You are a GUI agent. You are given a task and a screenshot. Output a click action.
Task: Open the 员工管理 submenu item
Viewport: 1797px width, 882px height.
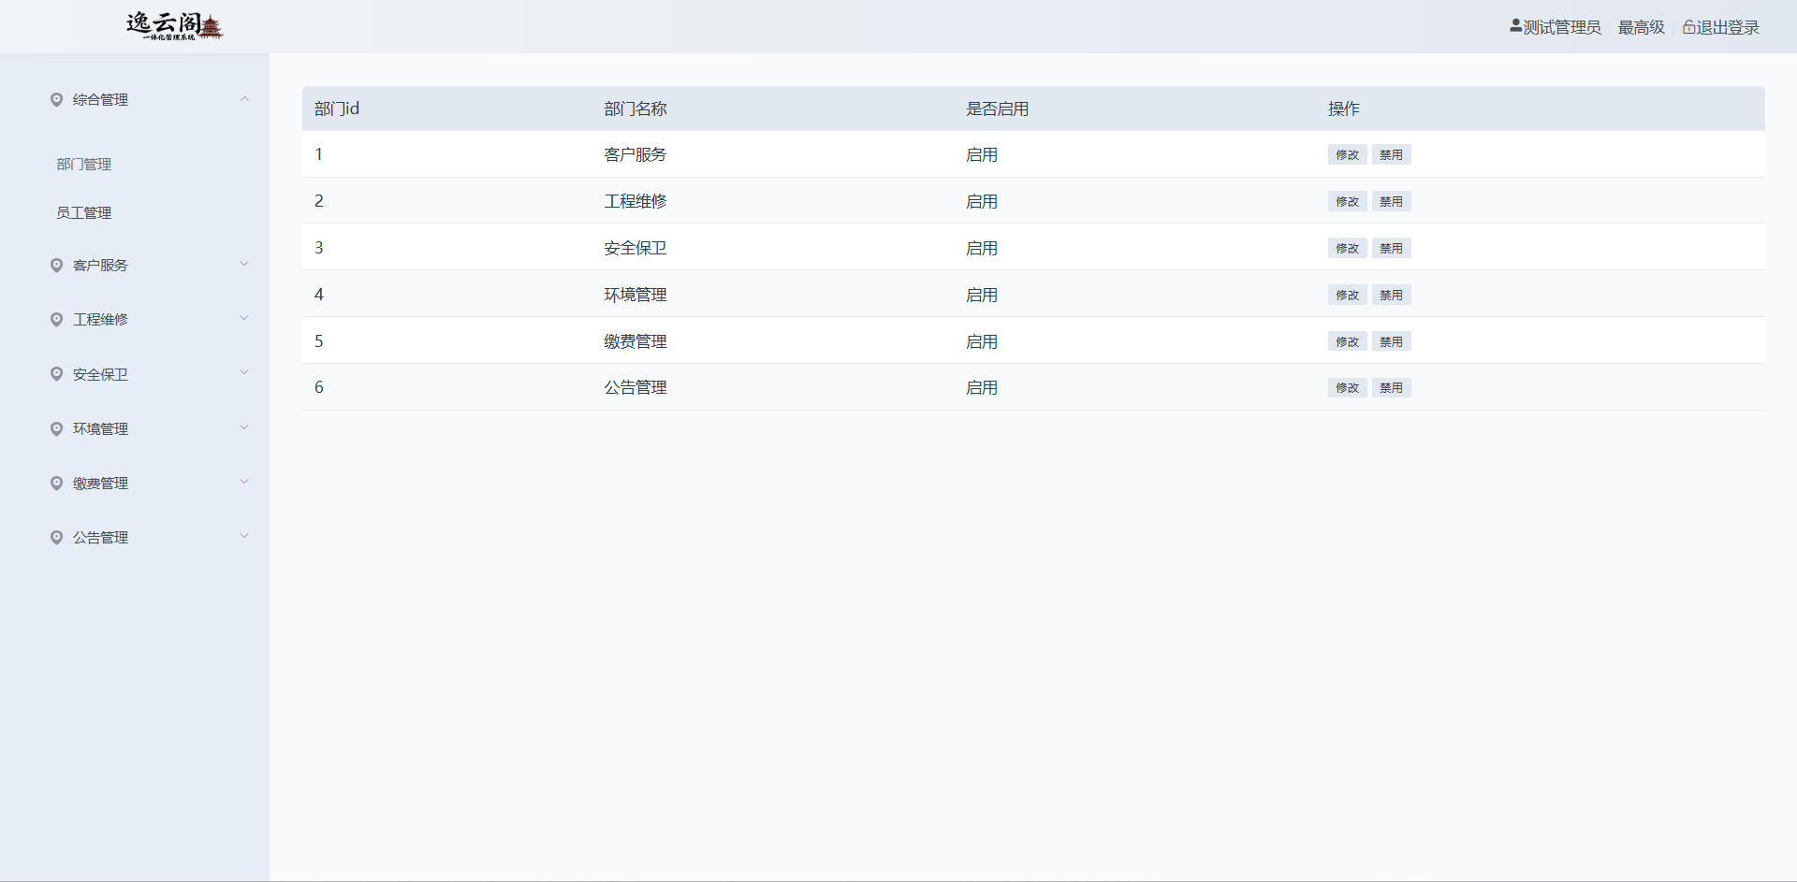[84, 213]
